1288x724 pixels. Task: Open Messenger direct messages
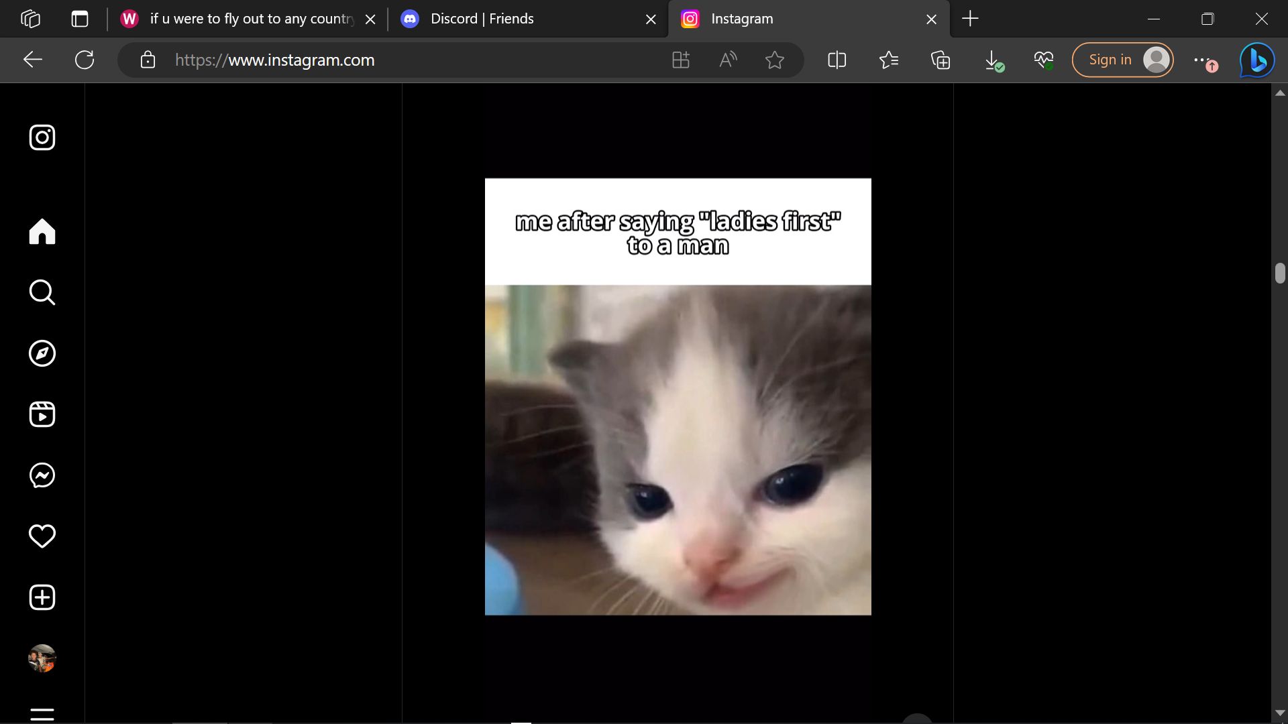click(x=42, y=475)
